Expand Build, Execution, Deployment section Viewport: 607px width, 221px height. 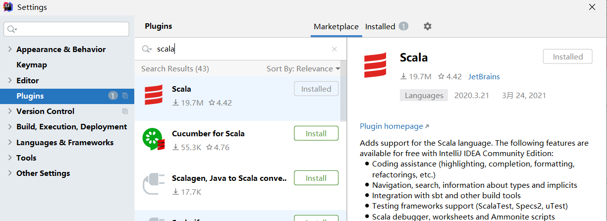point(9,127)
